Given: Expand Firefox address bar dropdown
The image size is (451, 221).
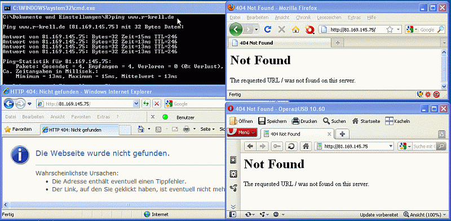Looking at the screenshot, I should tap(398, 29).
